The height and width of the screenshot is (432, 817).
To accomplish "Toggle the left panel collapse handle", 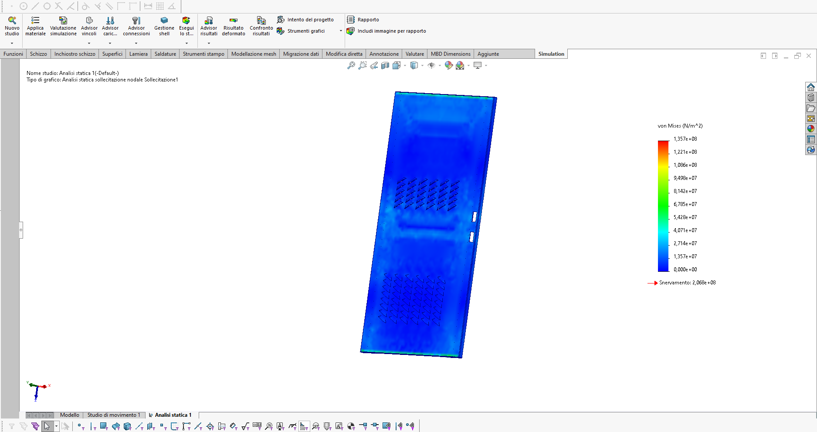I will [21, 230].
